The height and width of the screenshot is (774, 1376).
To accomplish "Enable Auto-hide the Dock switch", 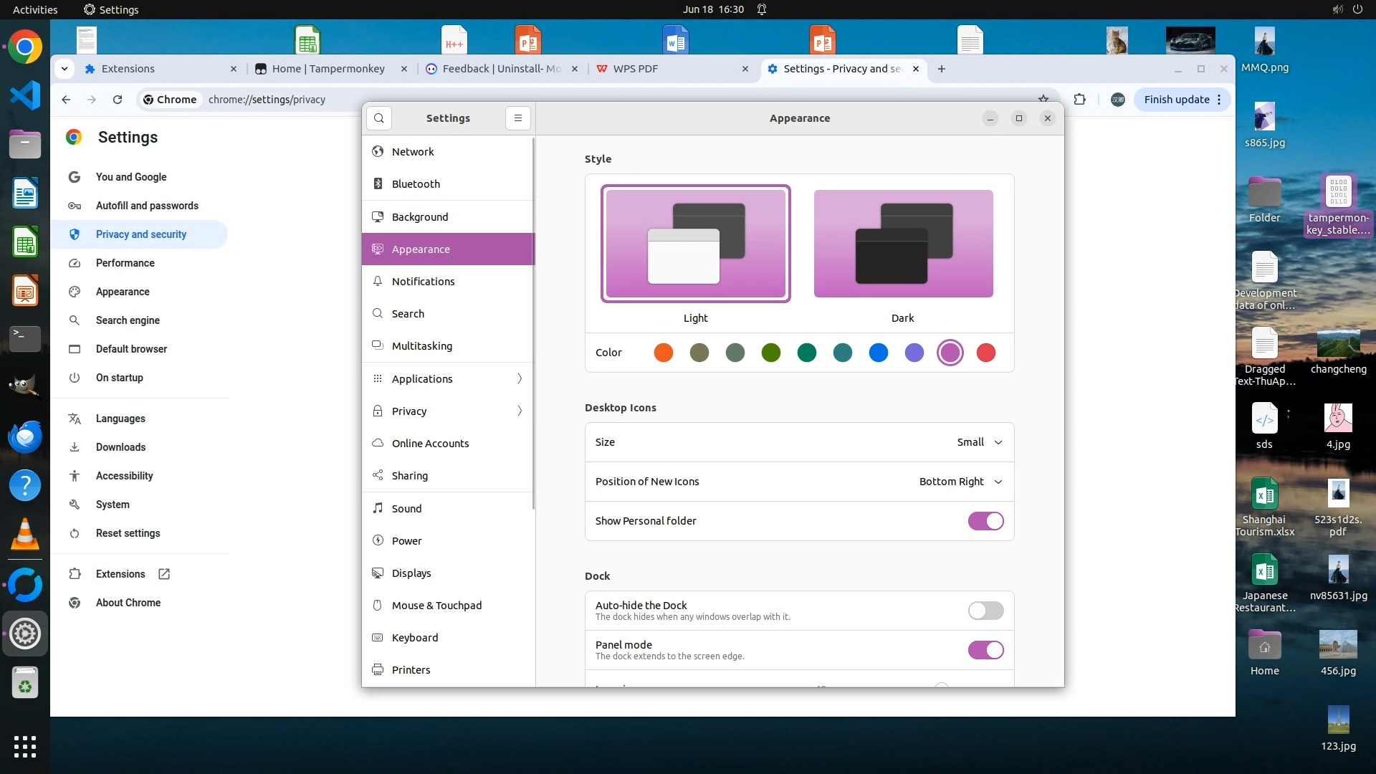I will tap(985, 611).
